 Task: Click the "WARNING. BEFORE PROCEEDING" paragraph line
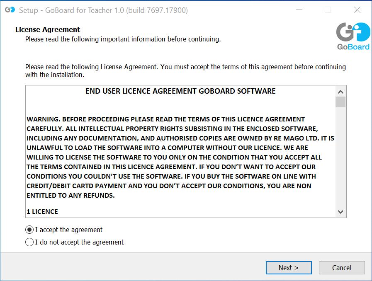165,119
